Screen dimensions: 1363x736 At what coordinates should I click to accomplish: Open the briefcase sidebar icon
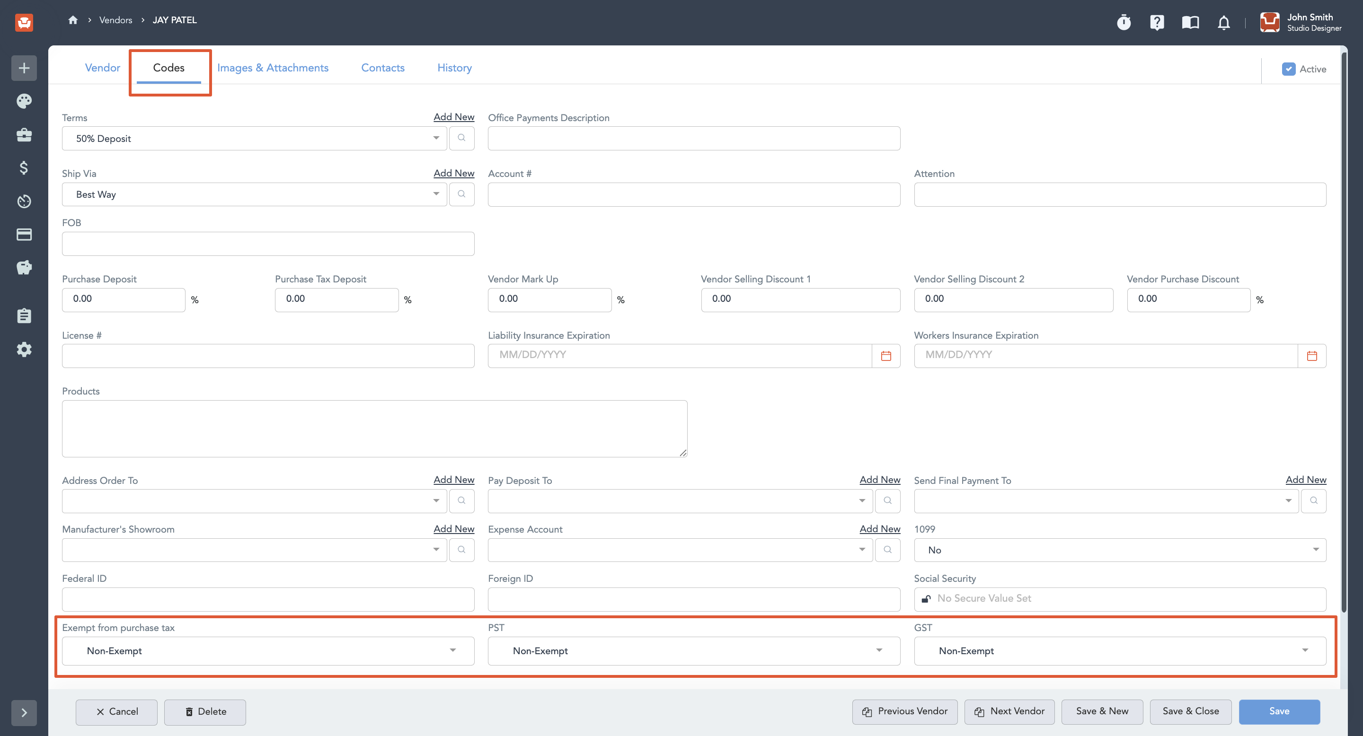pos(24,135)
